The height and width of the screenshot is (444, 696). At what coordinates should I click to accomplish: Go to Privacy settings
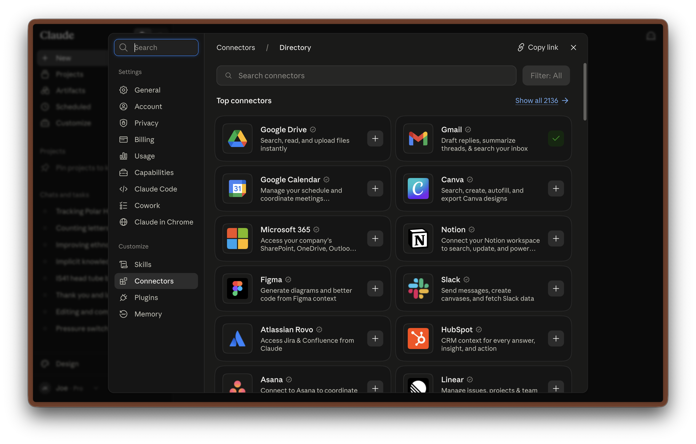[156, 123]
